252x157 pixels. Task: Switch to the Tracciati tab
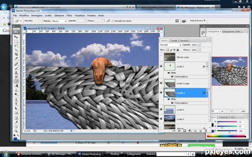click(184, 41)
